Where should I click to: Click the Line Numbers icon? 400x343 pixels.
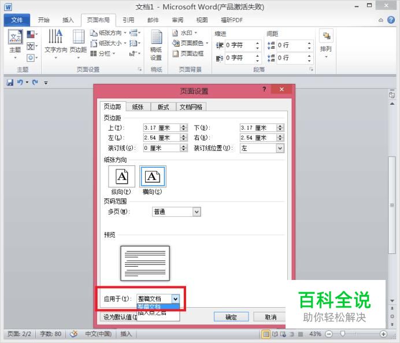point(135,43)
